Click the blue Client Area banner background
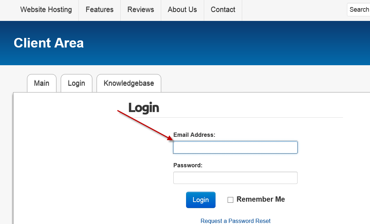 coord(212,43)
